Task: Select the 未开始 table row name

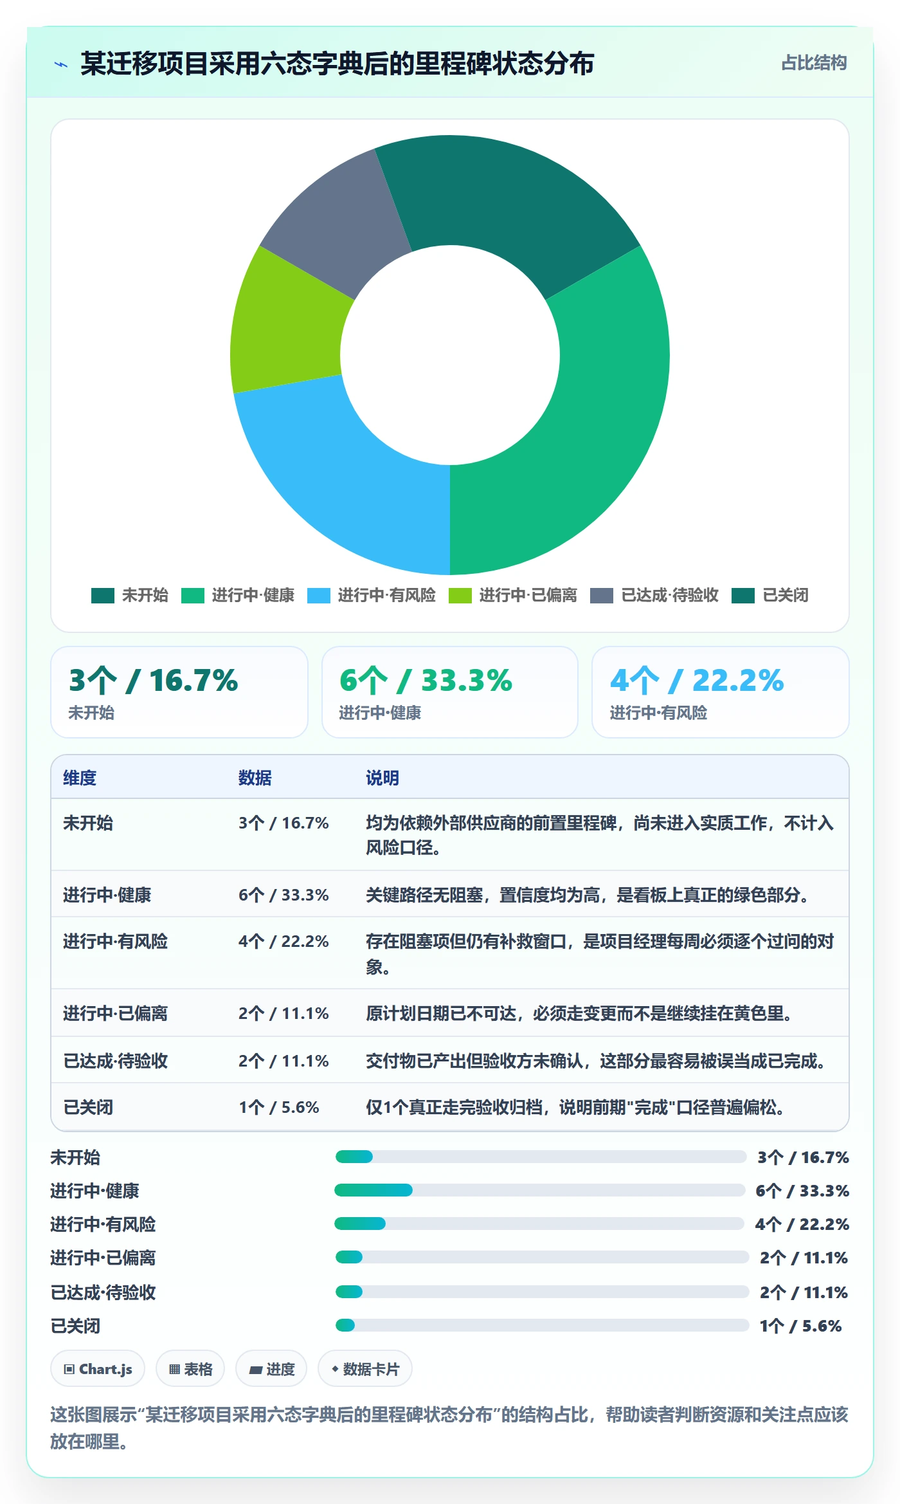Action: pyautogui.click(x=88, y=823)
